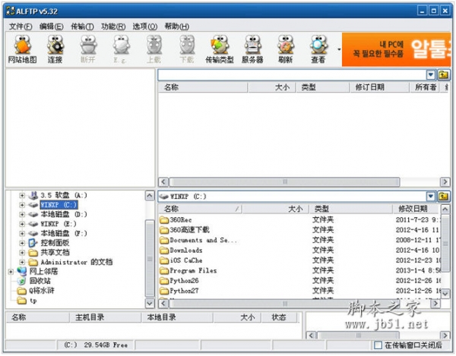Open the remote path dropdown
The width and height of the screenshot is (456, 356).
click(431, 75)
